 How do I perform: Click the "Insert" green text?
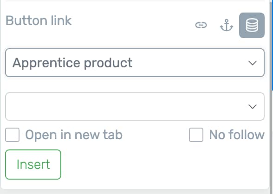[x=33, y=164]
